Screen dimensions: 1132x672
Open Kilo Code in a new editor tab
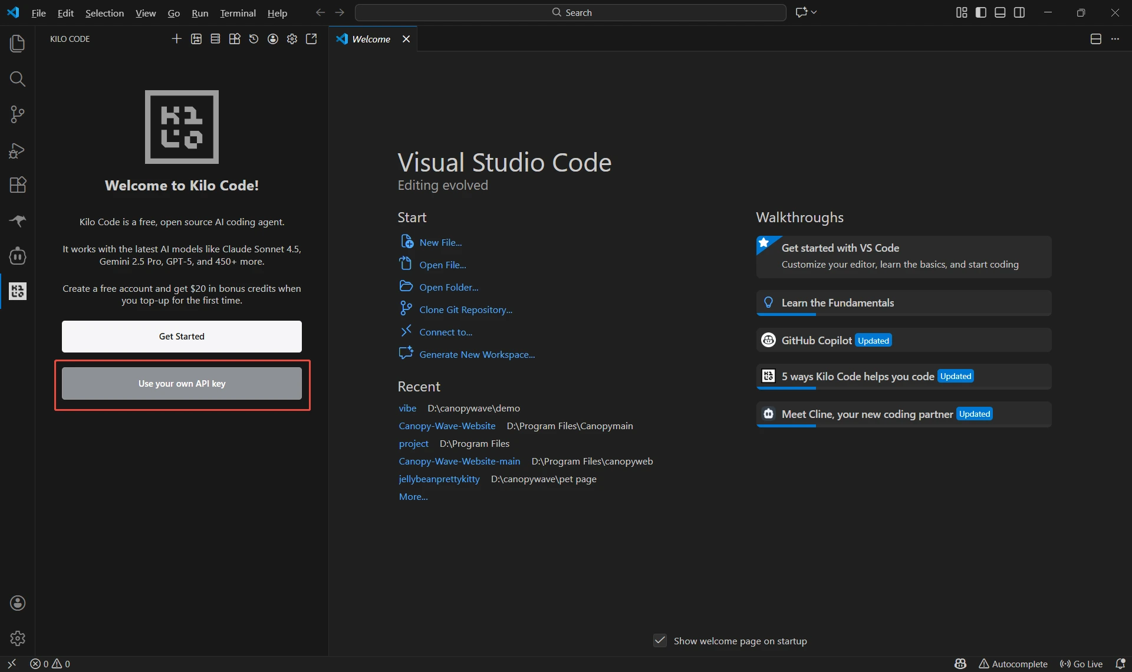311,39
